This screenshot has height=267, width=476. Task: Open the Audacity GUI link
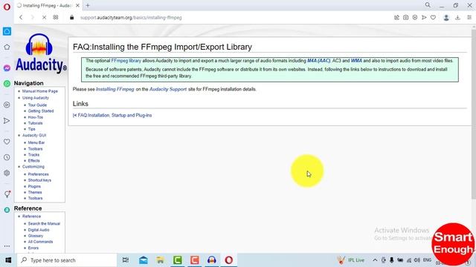coord(34,135)
